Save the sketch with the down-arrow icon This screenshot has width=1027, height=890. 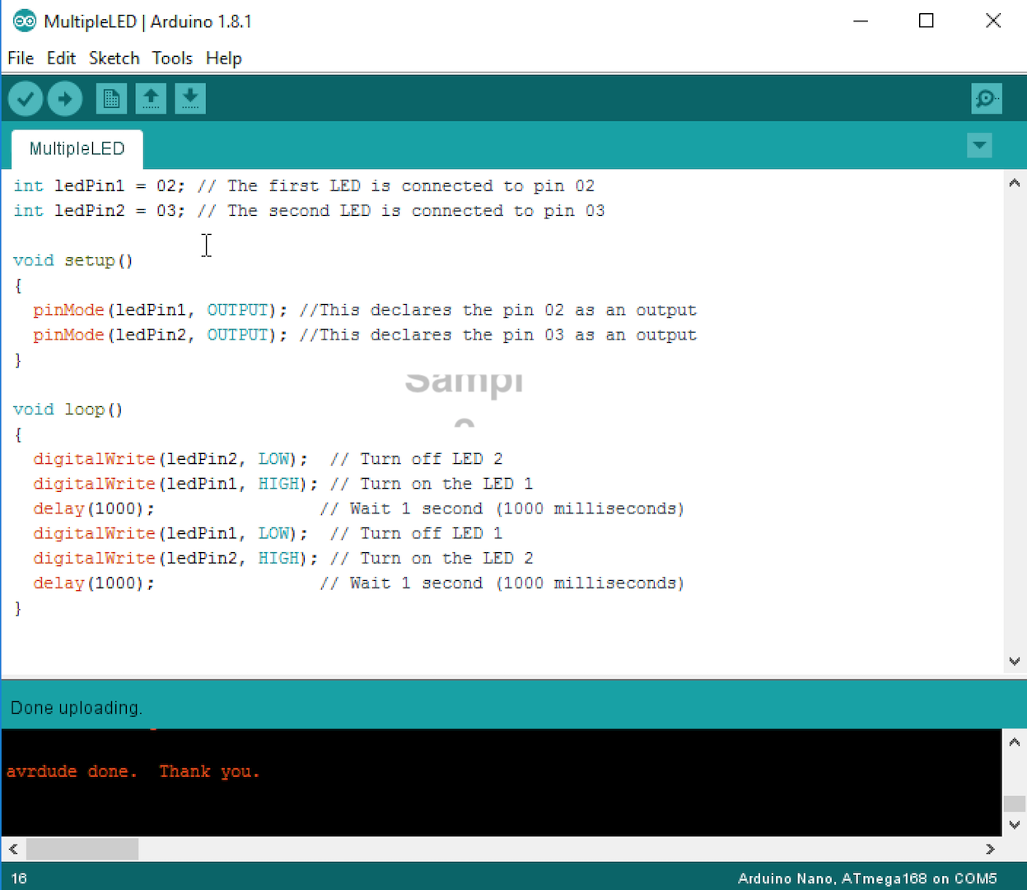tap(190, 99)
